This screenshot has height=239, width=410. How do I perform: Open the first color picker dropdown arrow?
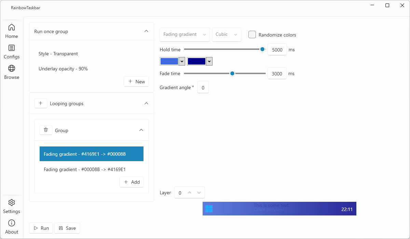coord(182,61)
